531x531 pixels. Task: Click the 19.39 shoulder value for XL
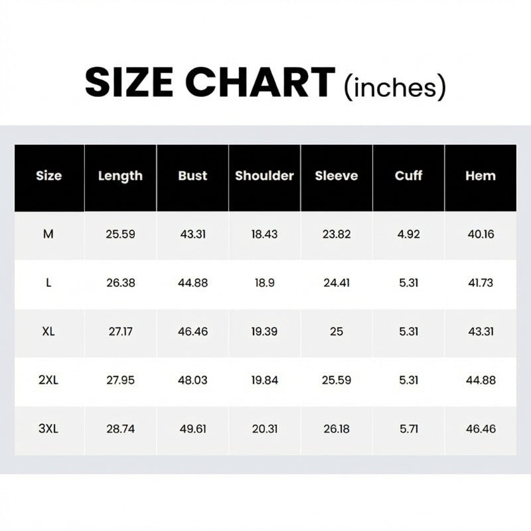click(x=264, y=331)
